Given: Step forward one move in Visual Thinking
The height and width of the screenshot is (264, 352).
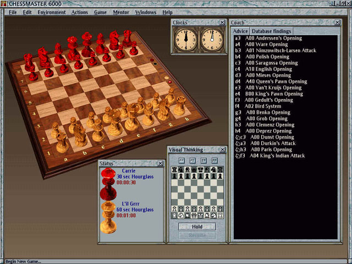Looking at the screenshot, I should pyautogui.click(x=204, y=161).
